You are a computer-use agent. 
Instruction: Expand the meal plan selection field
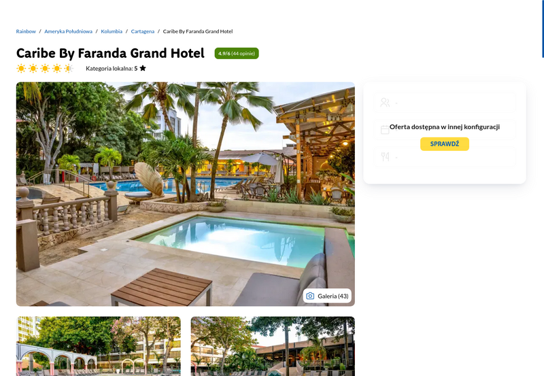click(445, 157)
